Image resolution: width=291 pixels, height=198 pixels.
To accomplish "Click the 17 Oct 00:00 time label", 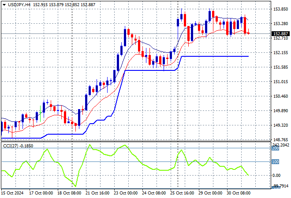I will [41, 193].
